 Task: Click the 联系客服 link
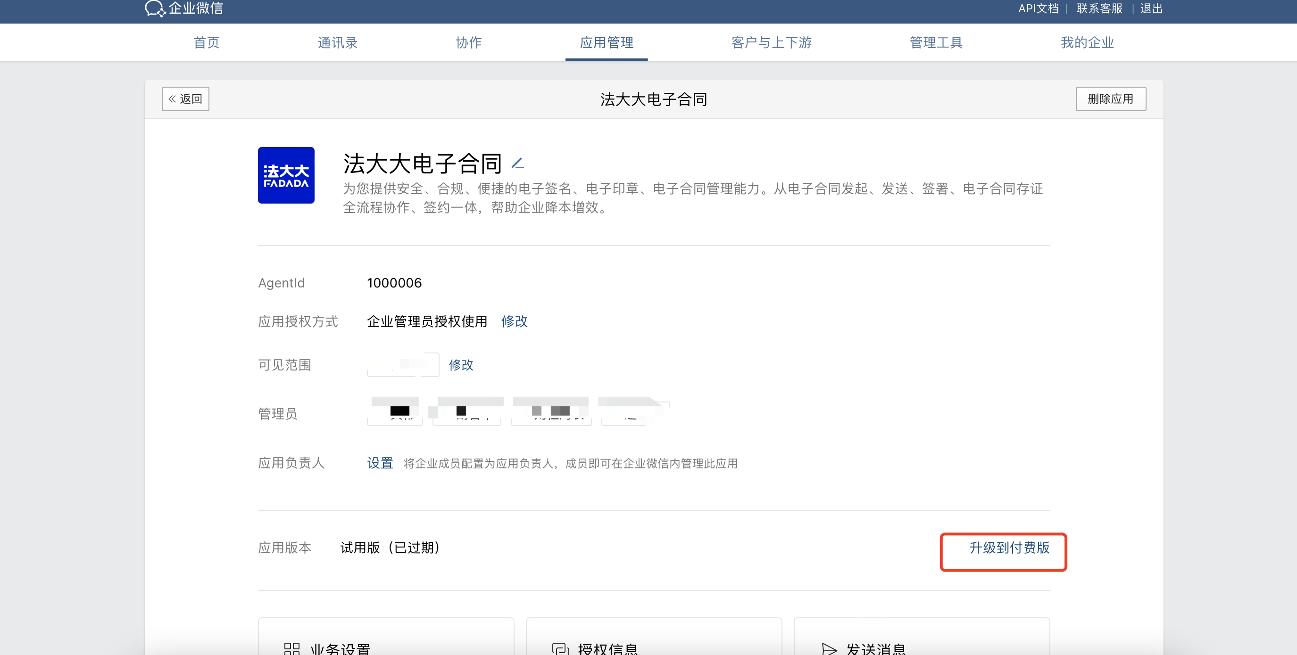click(1099, 8)
